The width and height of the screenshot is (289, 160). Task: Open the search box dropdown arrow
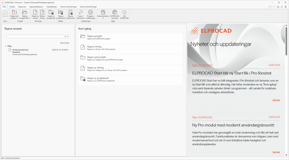(68, 36)
